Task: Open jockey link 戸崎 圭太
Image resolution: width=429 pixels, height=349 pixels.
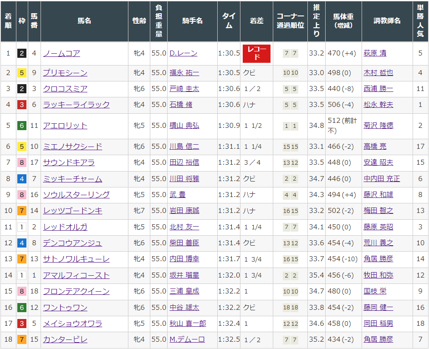Action: [x=184, y=89]
